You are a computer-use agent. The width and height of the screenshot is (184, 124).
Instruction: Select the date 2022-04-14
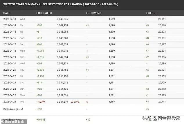pos(10,25)
